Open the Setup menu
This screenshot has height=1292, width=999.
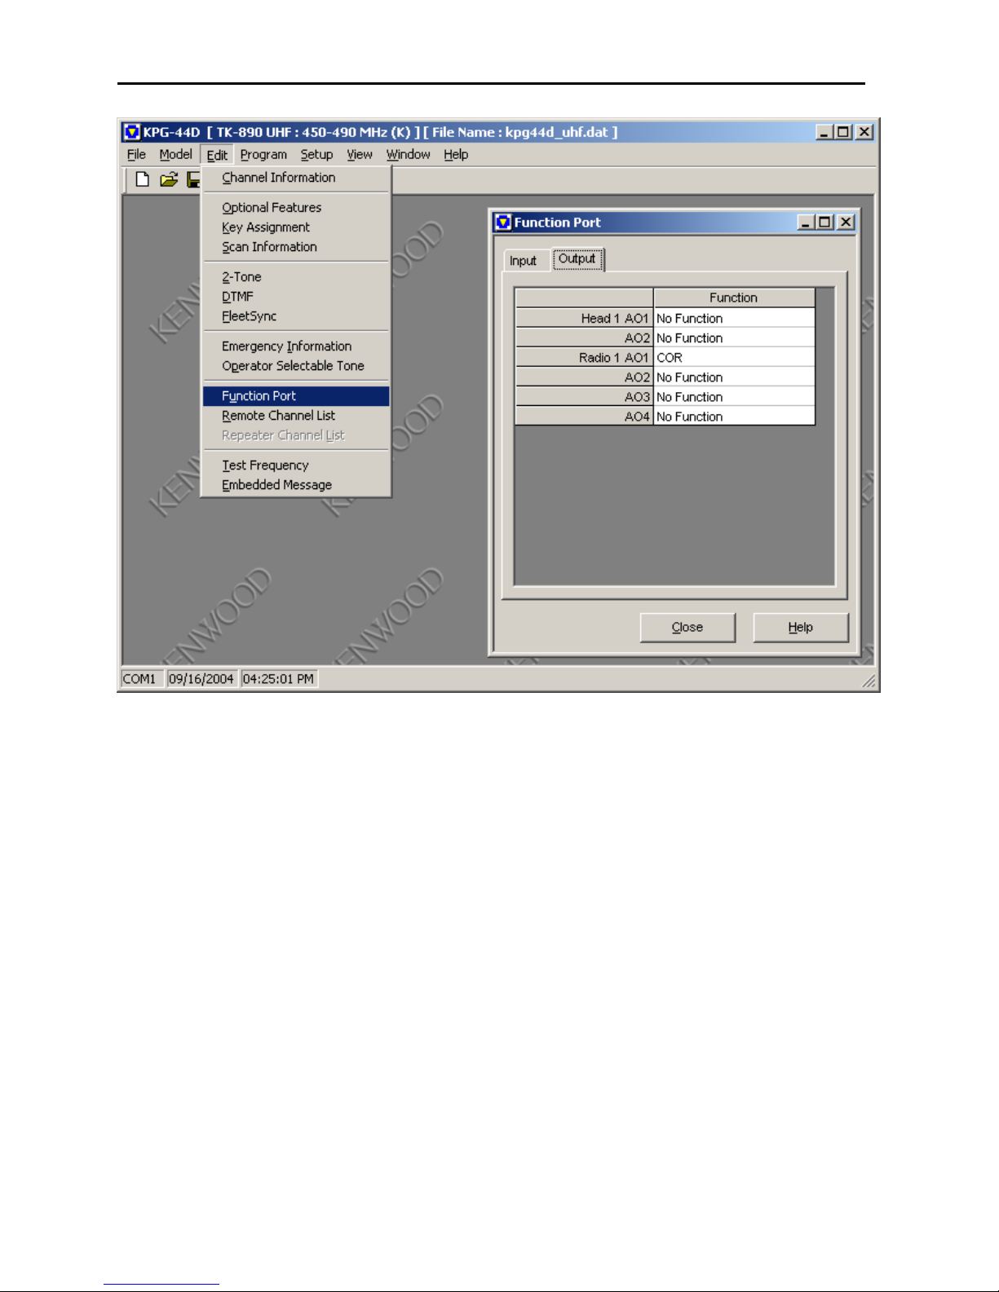pyautogui.click(x=316, y=154)
